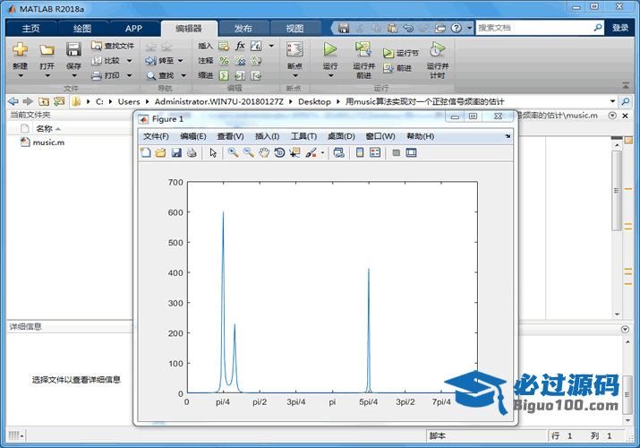Select Rotate 3D tool in Figure toolbar
This screenshot has width=640, height=448.
[x=279, y=152]
